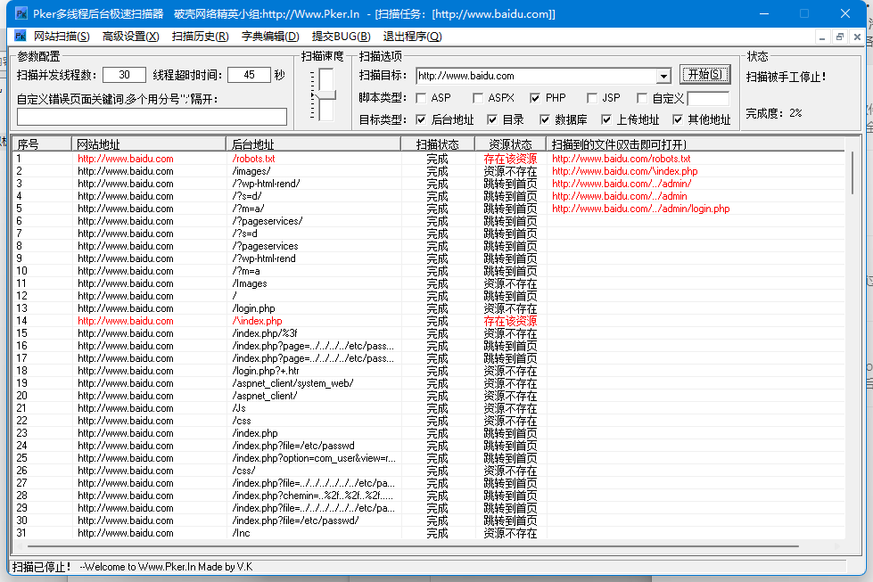Viewport: 873px width, 582px height.
Task: Uncheck the 后台地址 target type checkbox
Action: (422, 119)
